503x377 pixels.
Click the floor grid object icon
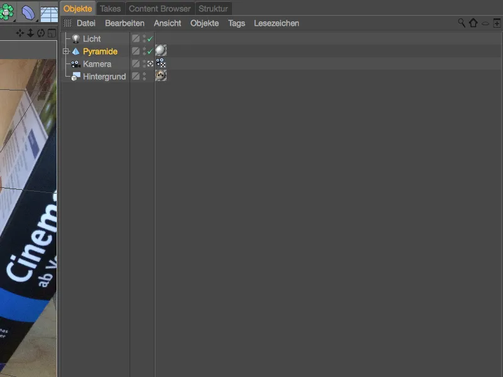49,14
